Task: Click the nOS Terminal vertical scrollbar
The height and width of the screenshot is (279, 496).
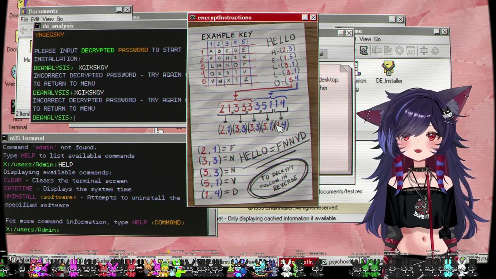Action: [x=212, y=222]
